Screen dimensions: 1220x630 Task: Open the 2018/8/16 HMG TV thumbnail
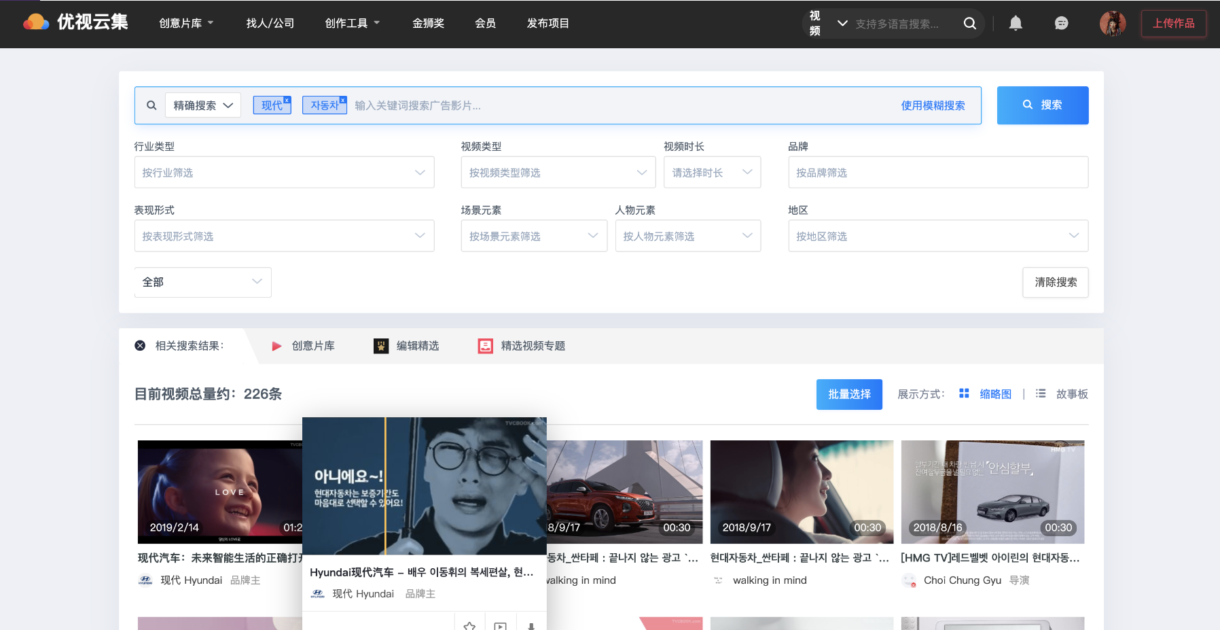pyautogui.click(x=992, y=491)
